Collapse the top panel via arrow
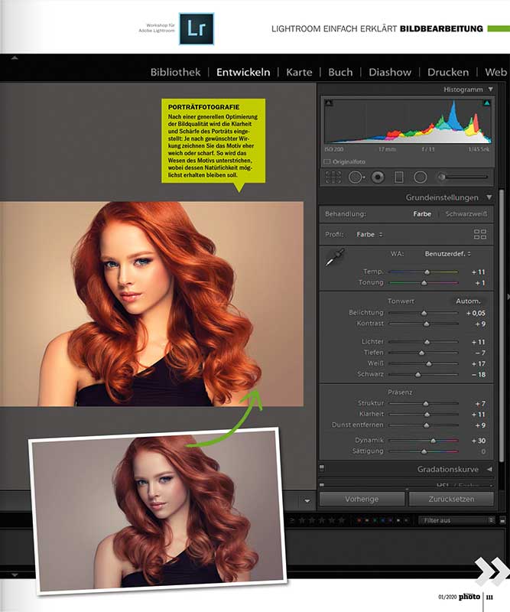This screenshot has width=510, height=612. click(15, 58)
